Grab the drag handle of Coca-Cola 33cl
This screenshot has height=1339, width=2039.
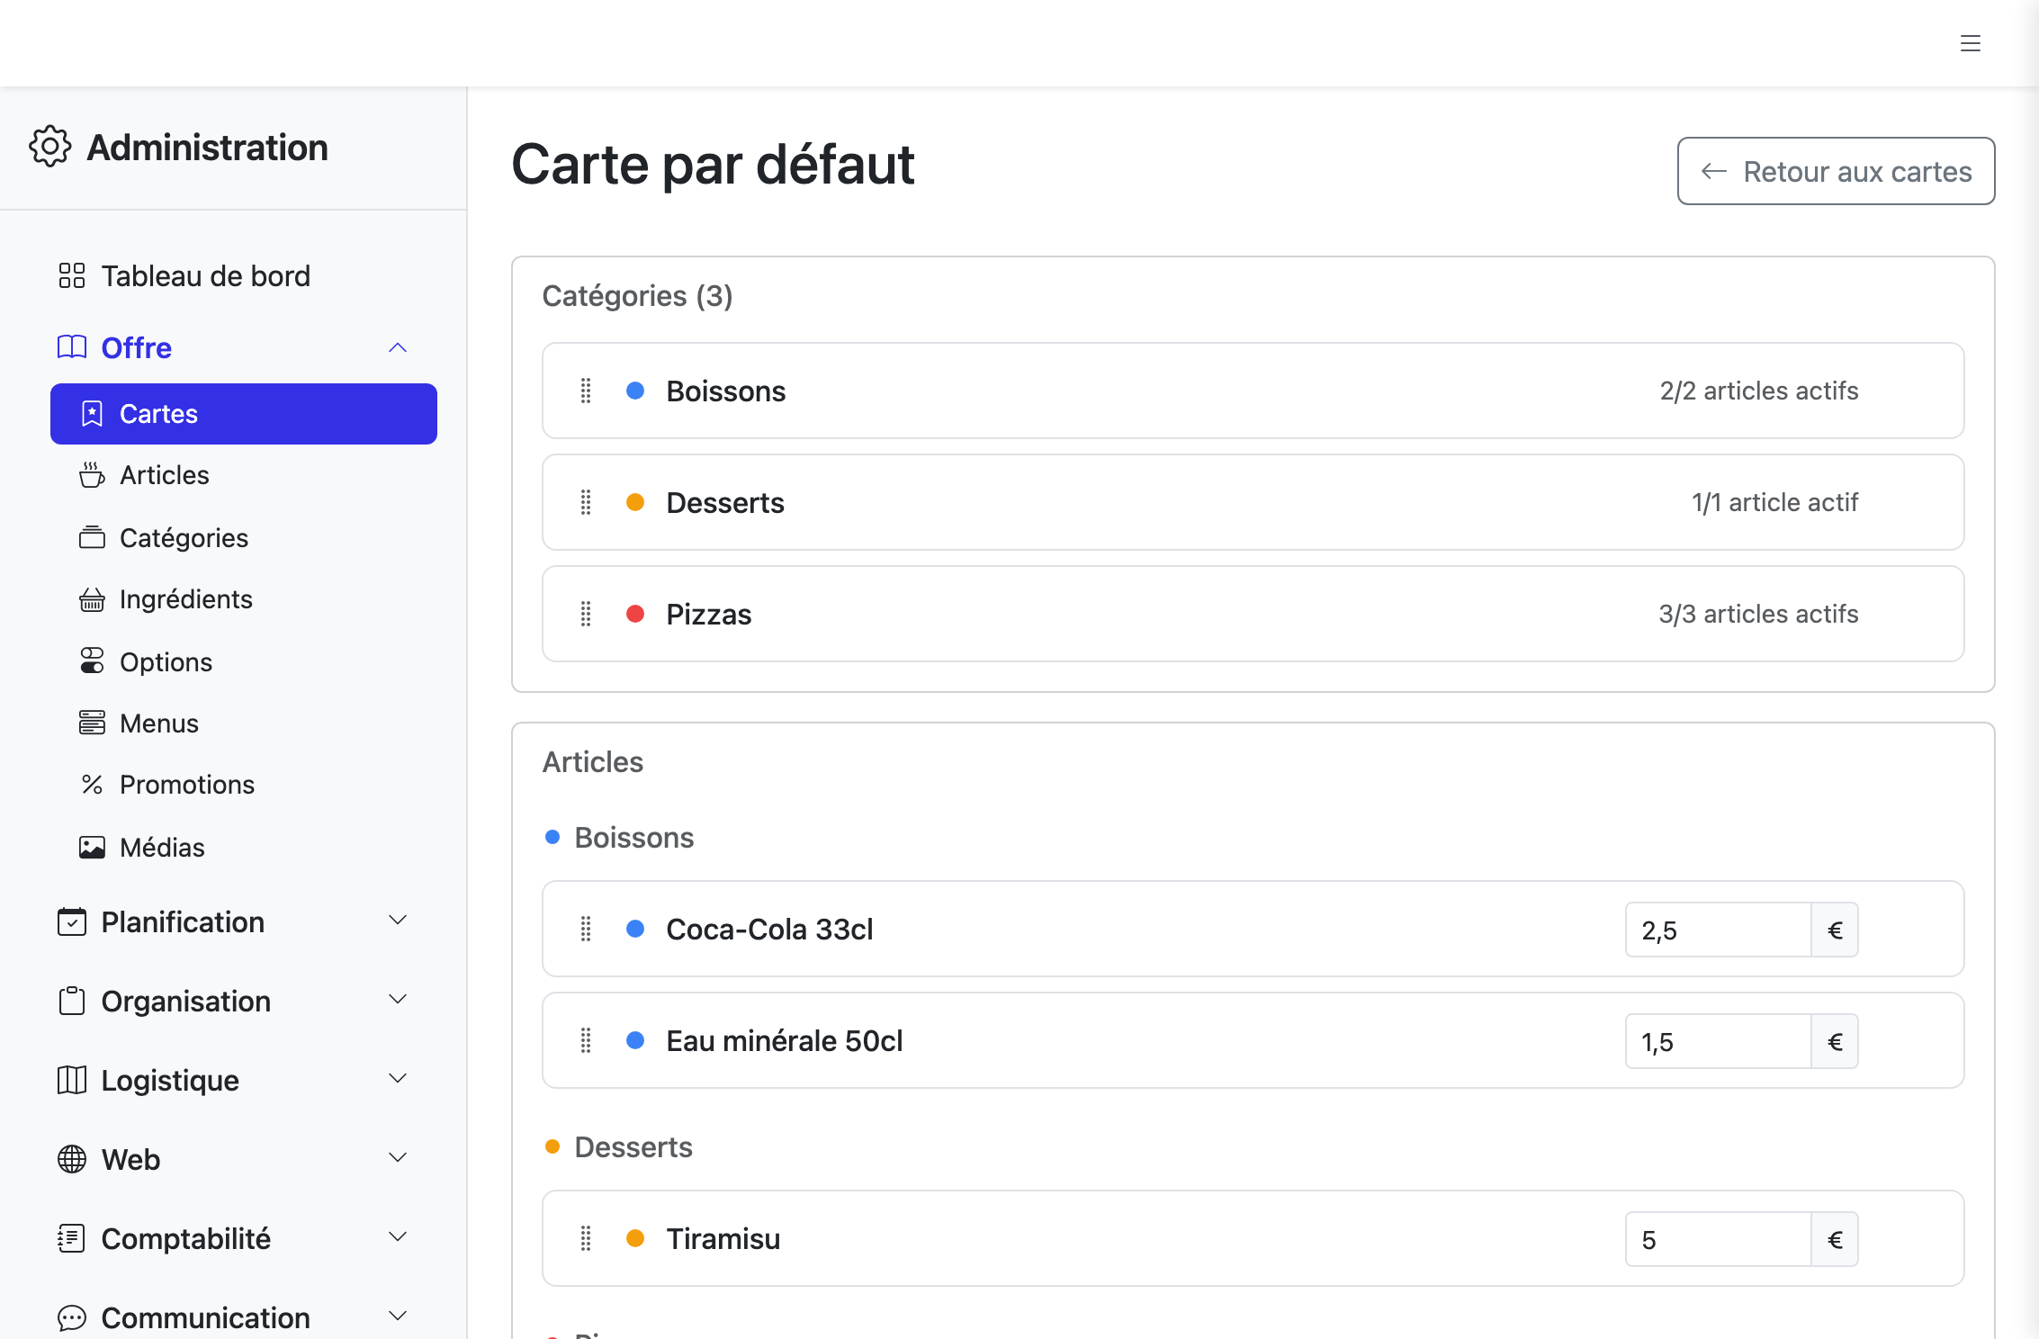pos(586,929)
